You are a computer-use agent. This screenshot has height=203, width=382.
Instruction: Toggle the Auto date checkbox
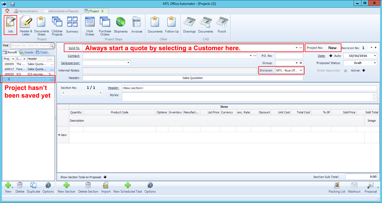[x=331, y=56]
